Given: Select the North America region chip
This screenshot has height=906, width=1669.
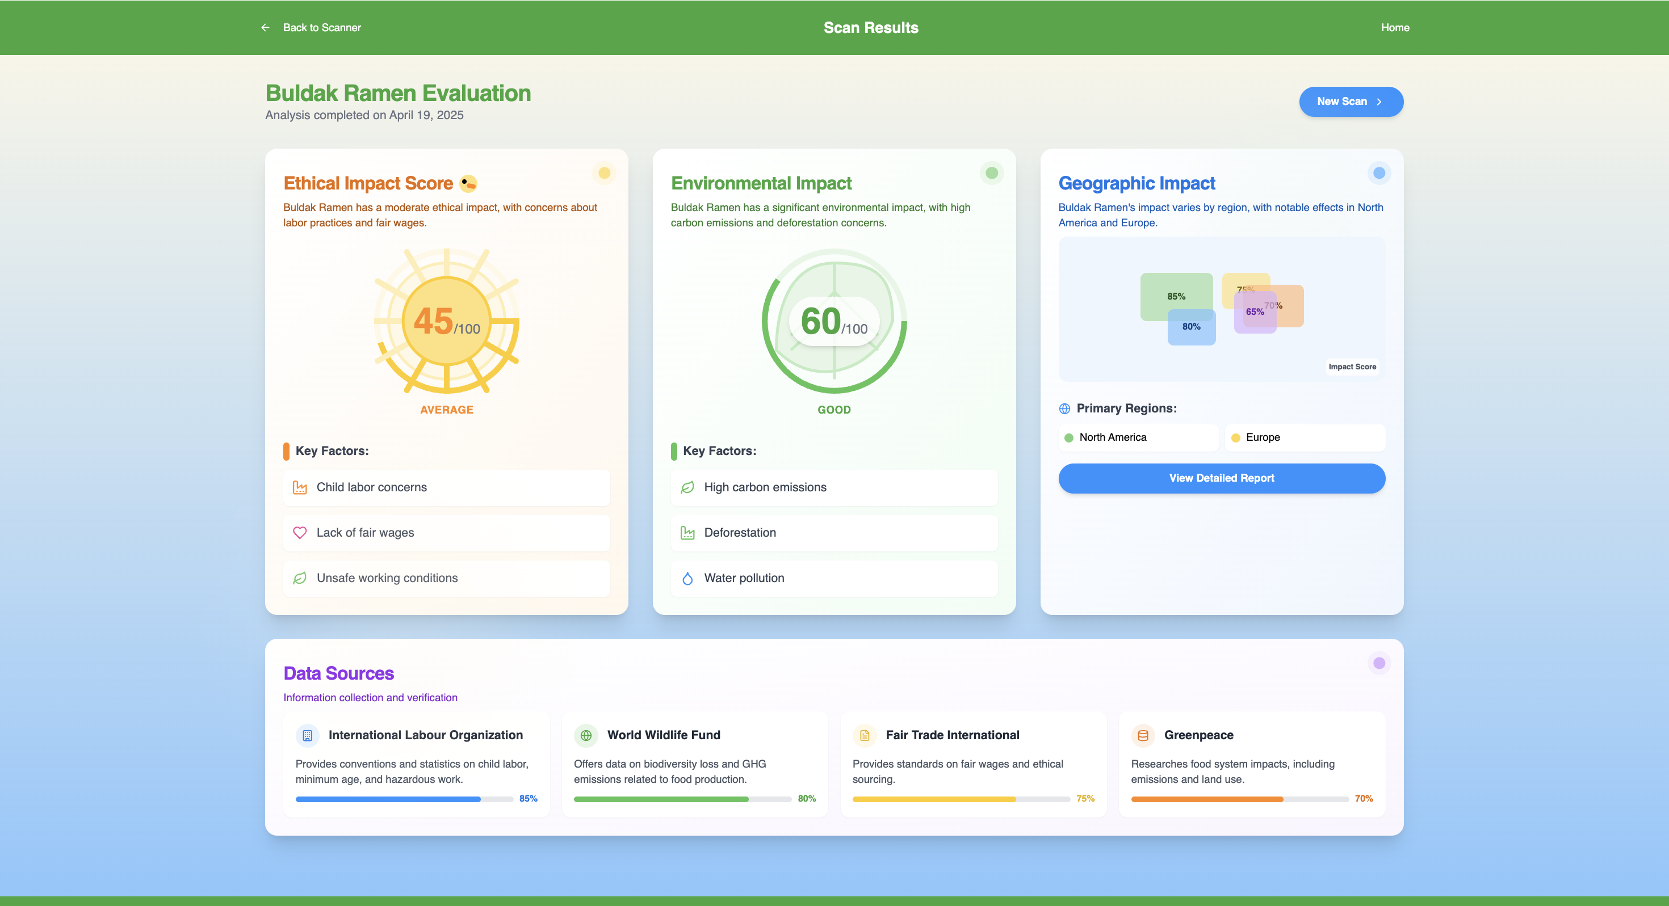Looking at the screenshot, I should [x=1138, y=438].
